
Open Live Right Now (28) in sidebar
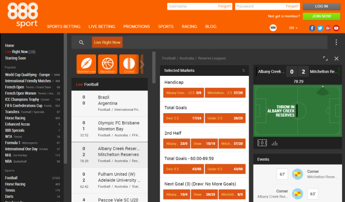pos(20,52)
